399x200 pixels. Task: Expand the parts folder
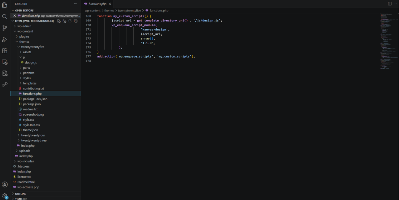(x=46, y=68)
